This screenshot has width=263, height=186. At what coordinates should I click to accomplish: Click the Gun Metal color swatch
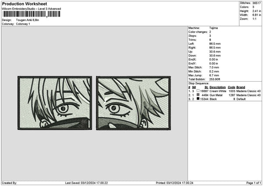coord(198,95)
